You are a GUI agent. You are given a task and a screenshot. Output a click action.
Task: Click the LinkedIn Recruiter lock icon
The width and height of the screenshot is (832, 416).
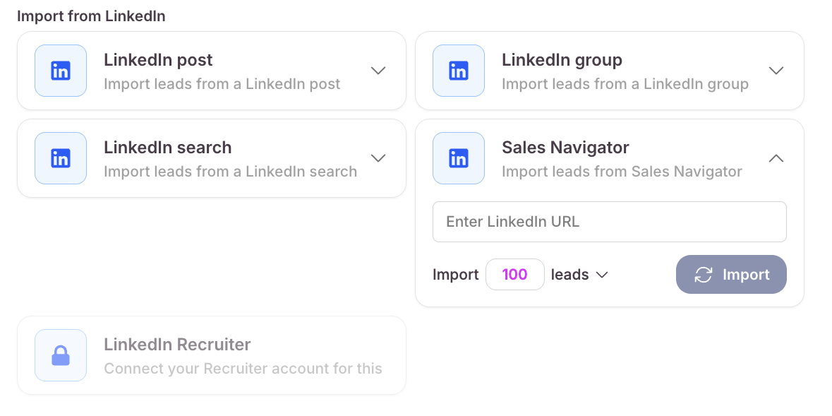(61, 355)
